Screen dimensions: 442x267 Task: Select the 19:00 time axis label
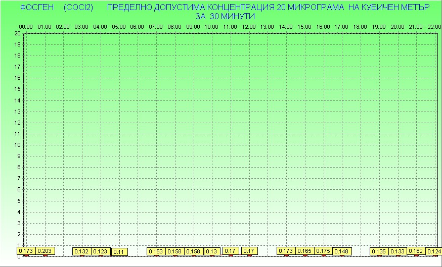click(x=379, y=27)
